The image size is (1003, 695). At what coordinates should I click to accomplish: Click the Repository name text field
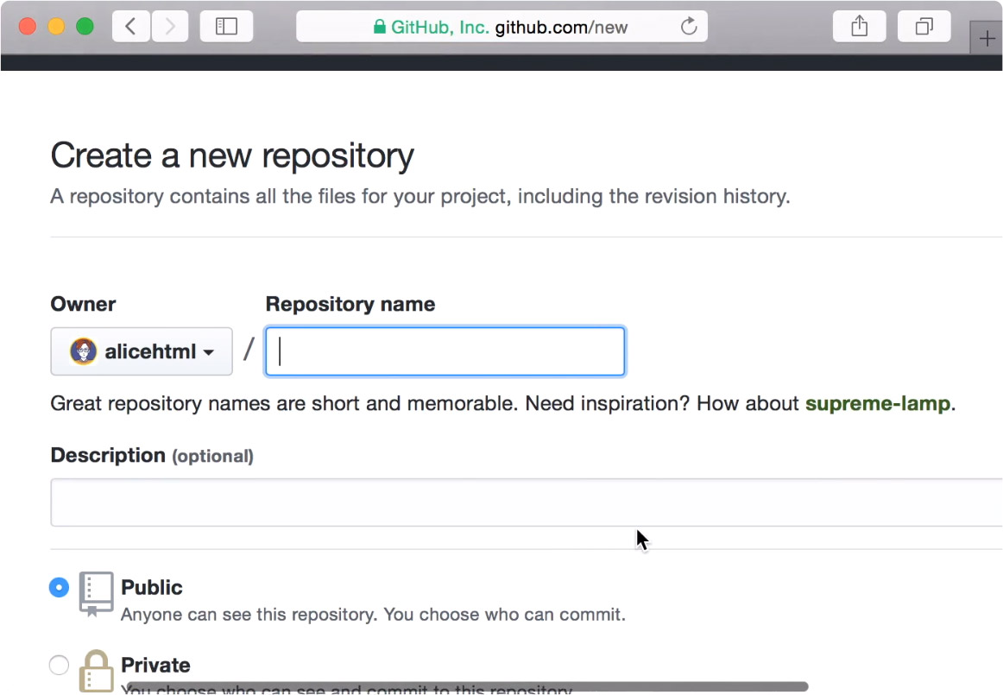(x=445, y=351)
